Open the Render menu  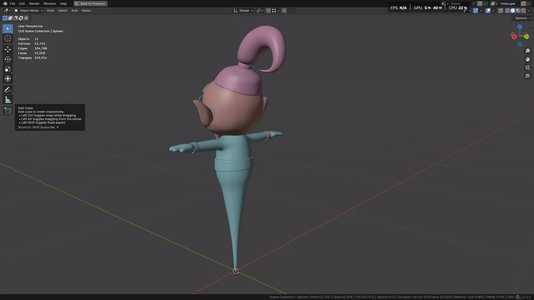[x=34, y=4]
